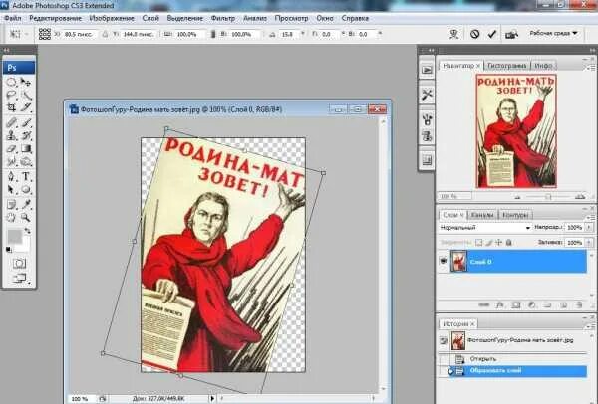The width and height of the screenshot is (598, 404).
Task: Select the History Brush tool
Action: pyautogui.click(x=26, y=135)
